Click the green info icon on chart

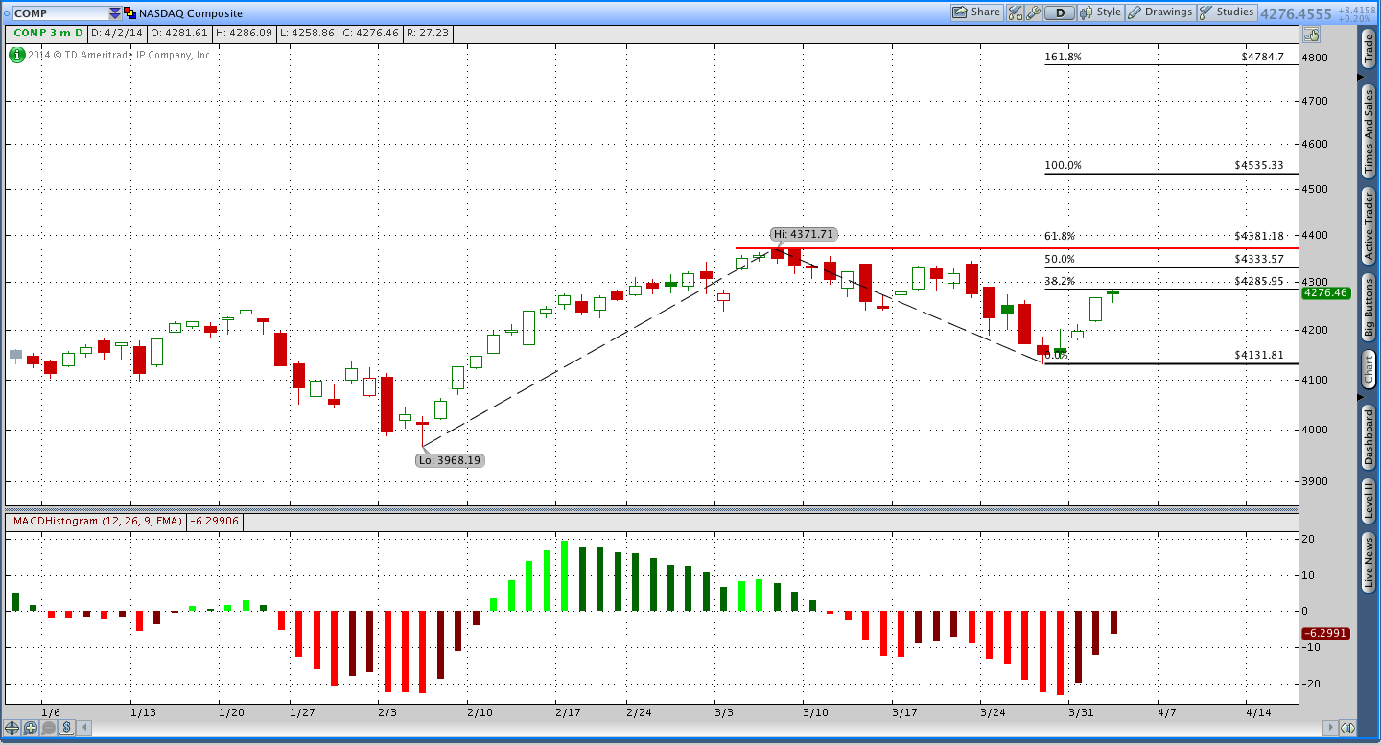click(x=16, y=55)
